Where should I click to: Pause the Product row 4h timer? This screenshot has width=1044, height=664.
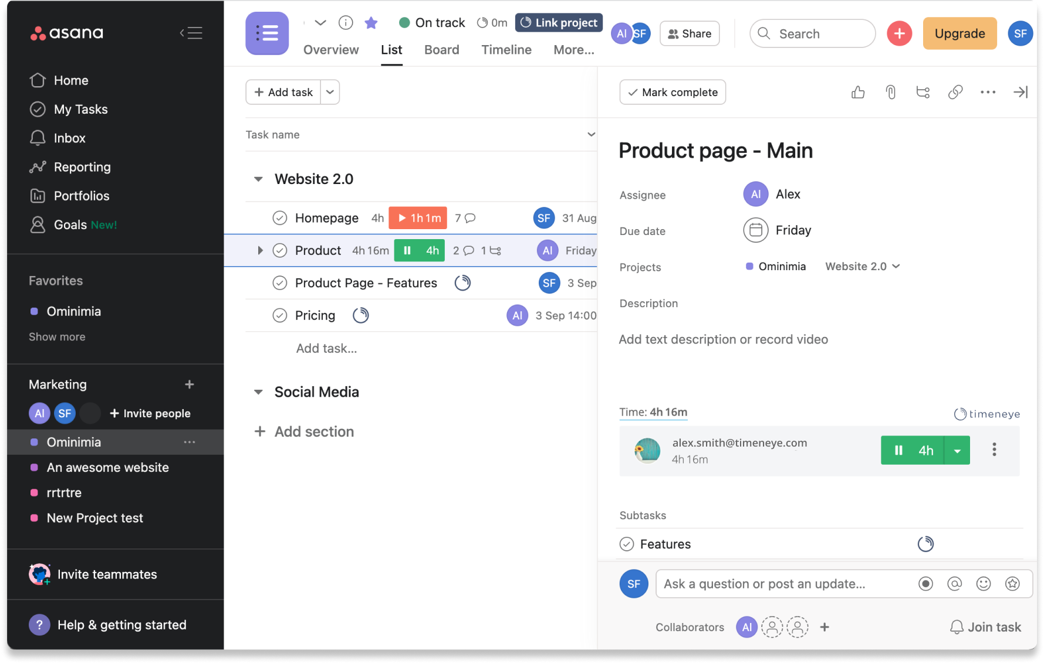419,250
